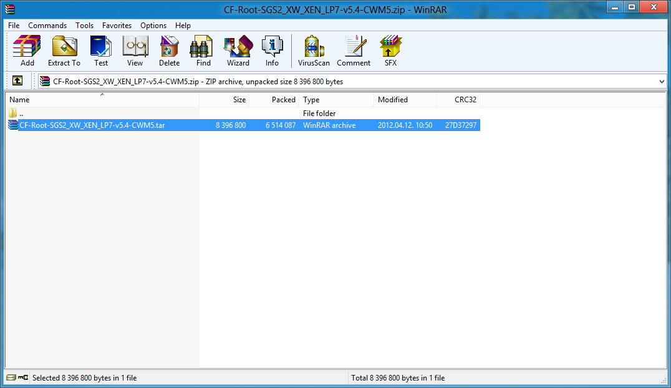Sort by the Modified column header
This screenshot has width=671, height=388.
405,99
